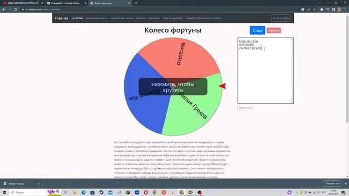This screenshot has height=196, width=349.
Task: Open Task View on the taskbar
Action: [x=65, y=192]
